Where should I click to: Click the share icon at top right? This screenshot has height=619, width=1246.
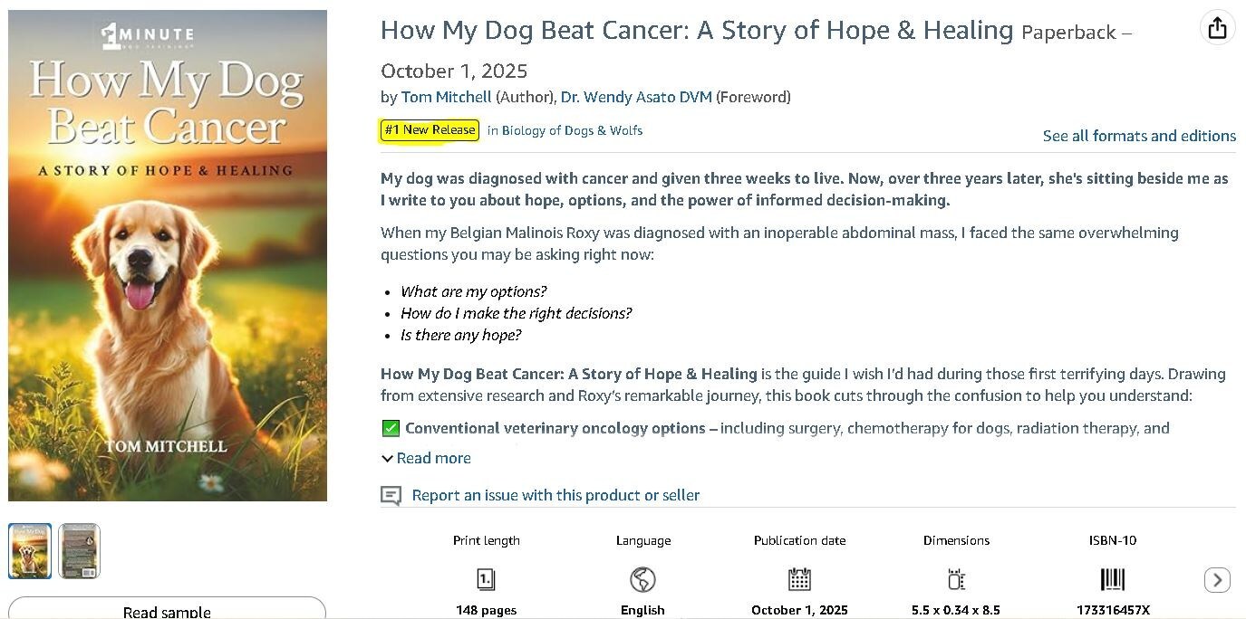click(x=1217, y=28)
